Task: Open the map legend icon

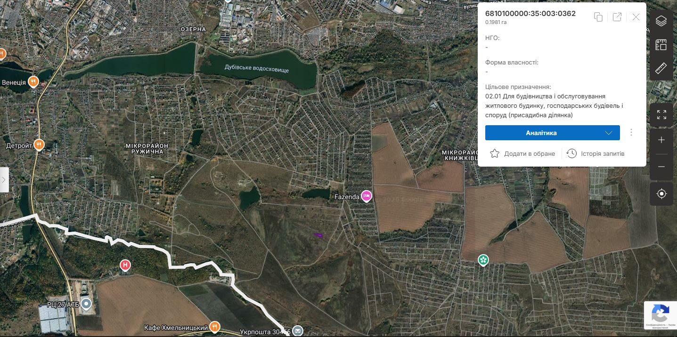Action: pos(661,45)
